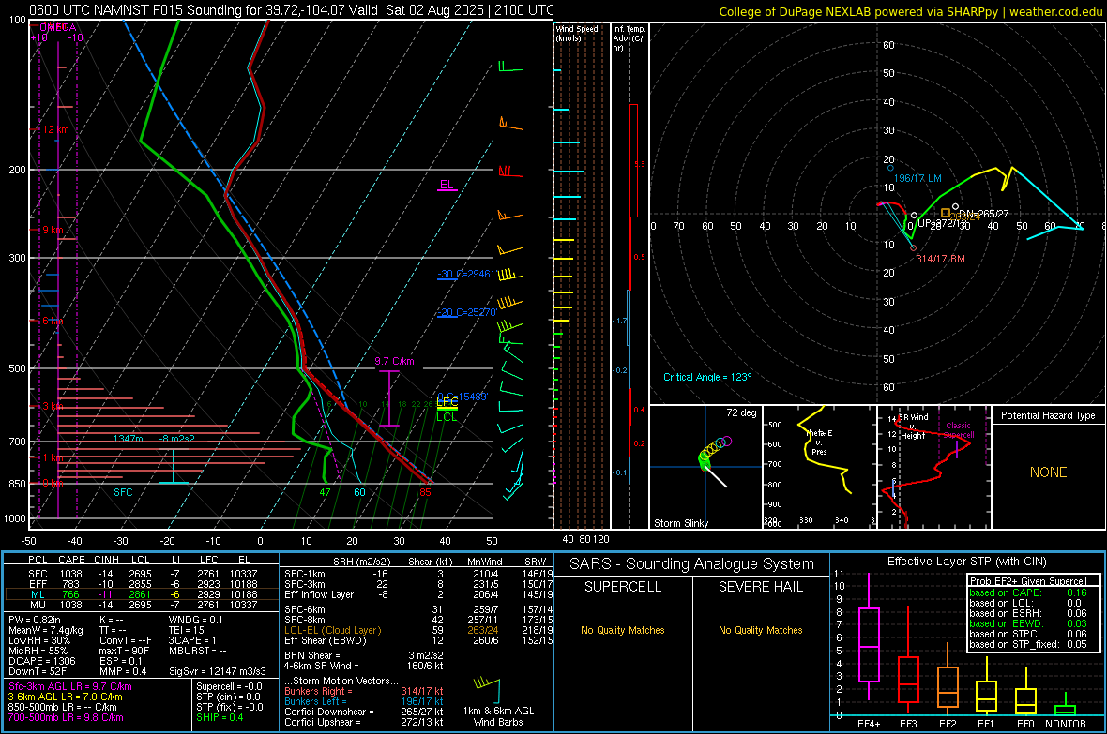
Task: Click the cyan 60 surface value
Action: 359,493
